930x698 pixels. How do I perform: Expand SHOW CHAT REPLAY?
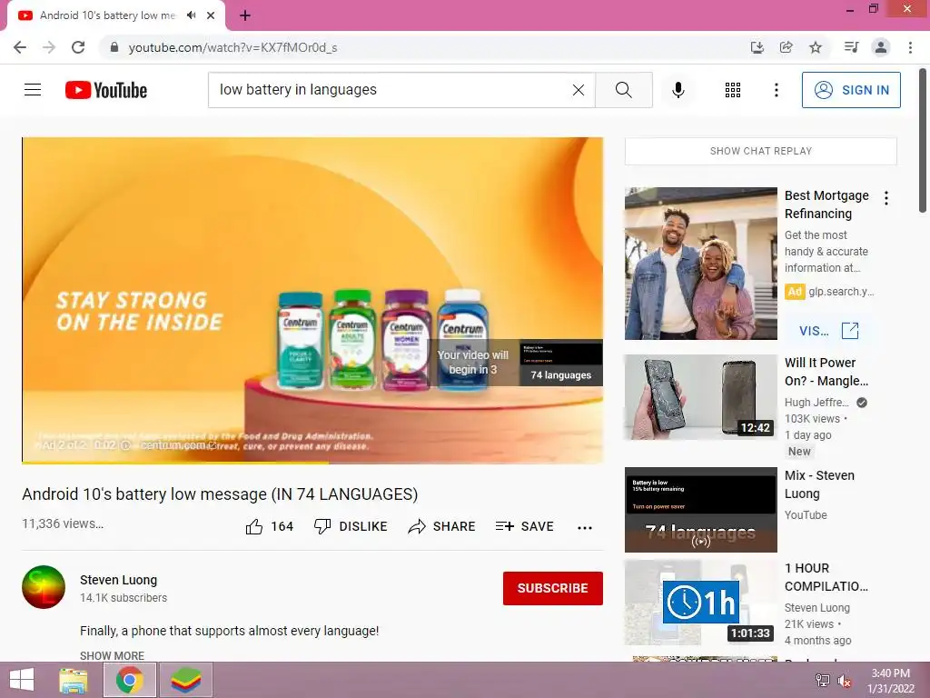760,151
